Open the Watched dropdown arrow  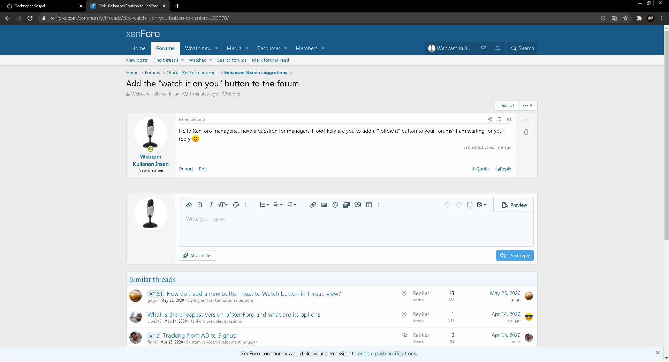[211, 60]
